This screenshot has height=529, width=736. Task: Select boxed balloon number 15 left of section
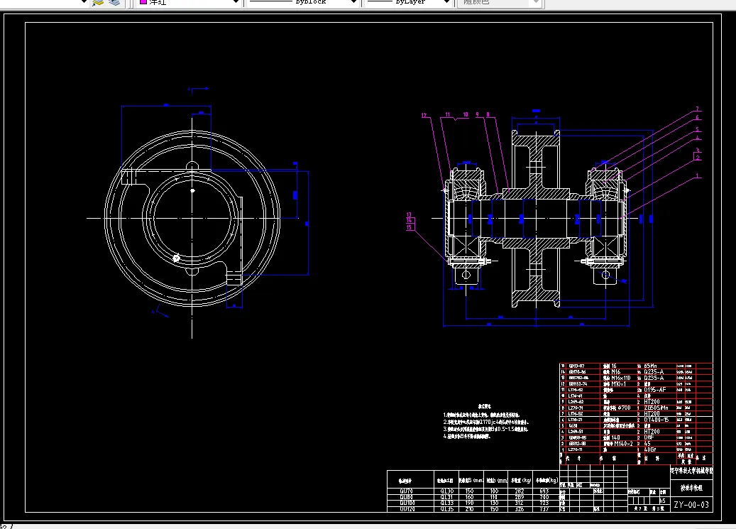(x=410, y=227)
